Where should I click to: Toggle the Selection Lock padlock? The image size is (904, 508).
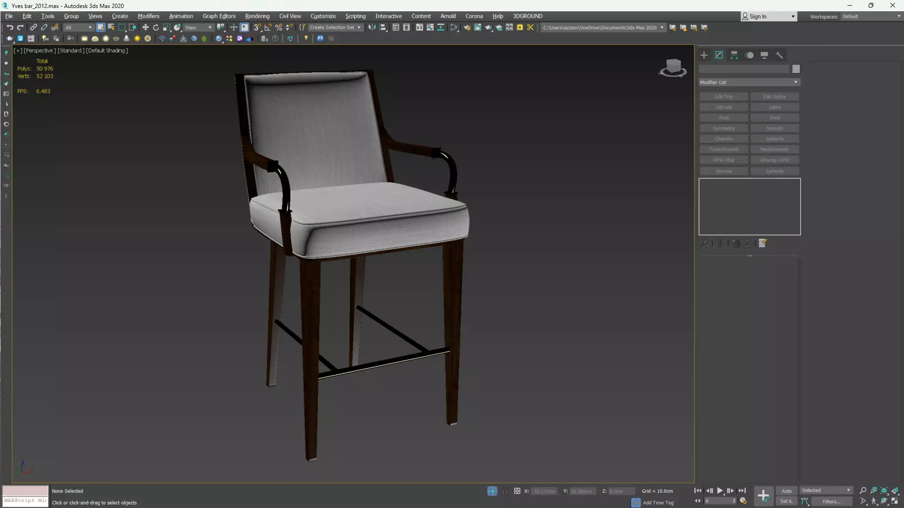tap(505, 491)
